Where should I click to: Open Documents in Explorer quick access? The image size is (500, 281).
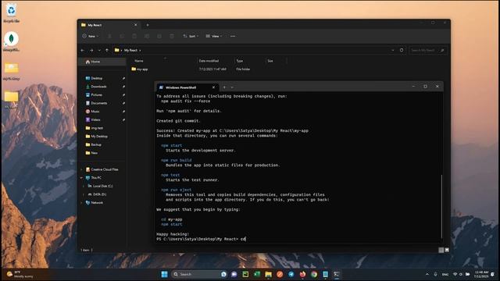click(x=99, y=103)
